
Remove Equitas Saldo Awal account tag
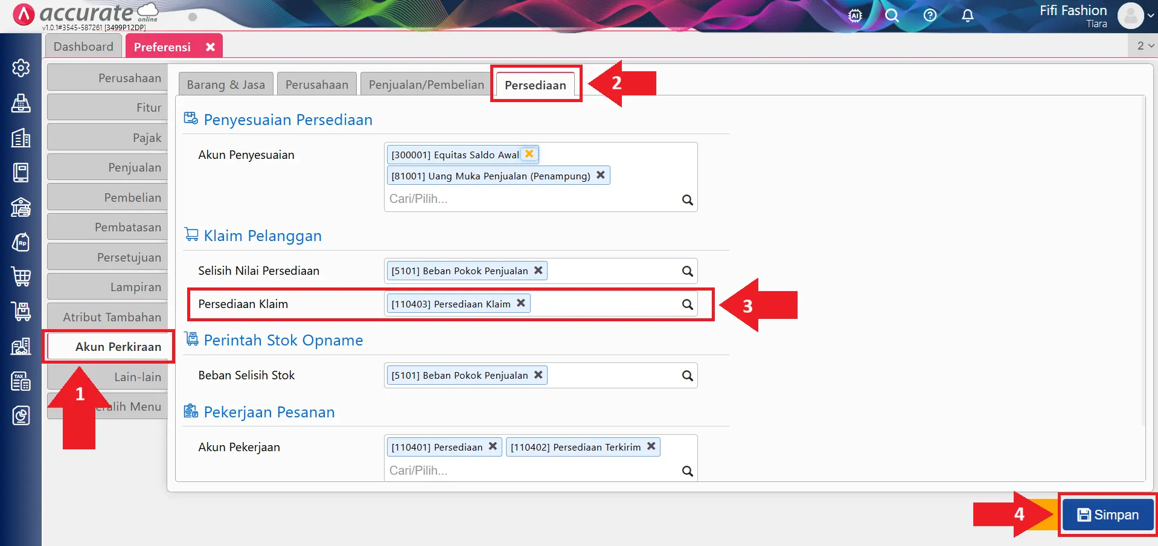coord(529,154)
